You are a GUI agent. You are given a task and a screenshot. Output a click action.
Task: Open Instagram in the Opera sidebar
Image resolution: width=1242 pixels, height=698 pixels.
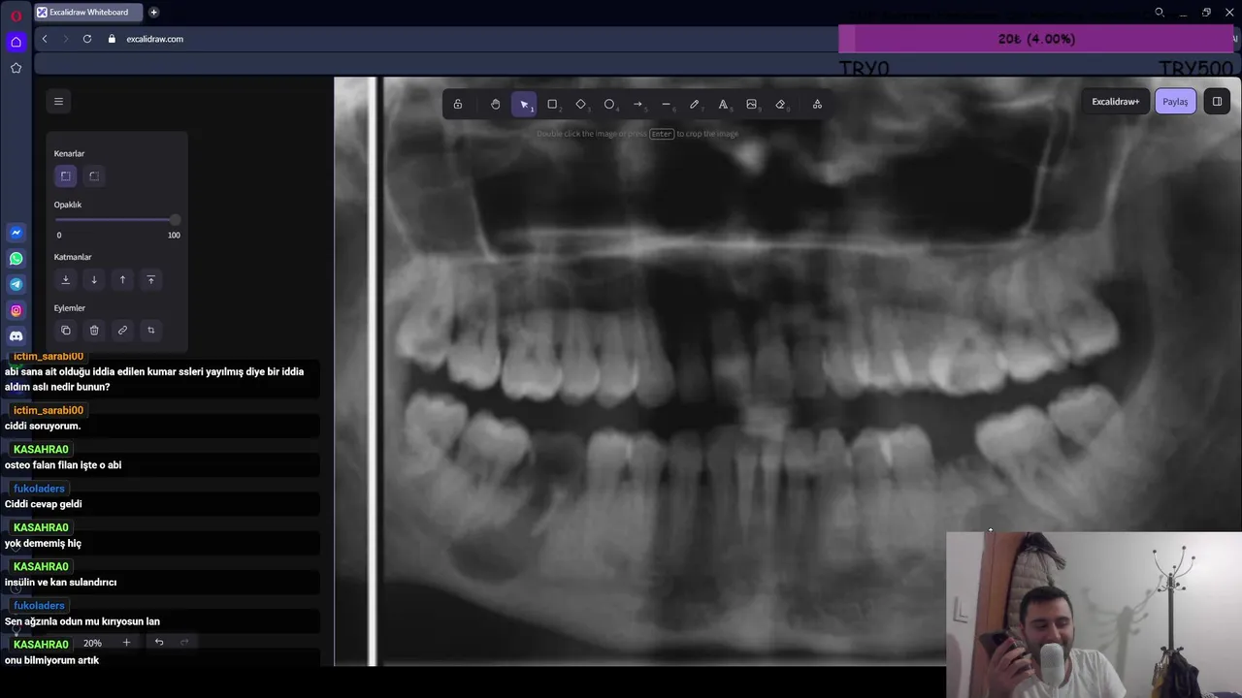16,310
